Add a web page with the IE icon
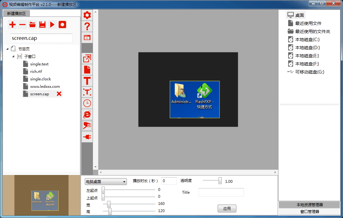The height and width of the screenshot is (218, 343). [87, 115]
